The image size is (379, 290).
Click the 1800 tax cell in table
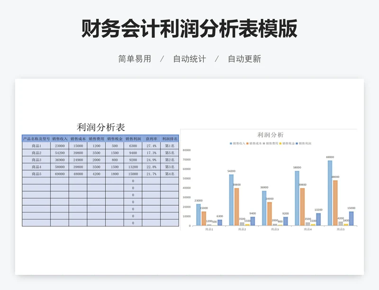coord(115,174)
